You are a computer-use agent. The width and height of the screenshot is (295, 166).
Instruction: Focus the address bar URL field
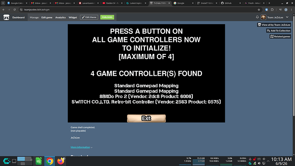[x=139, y=9]
